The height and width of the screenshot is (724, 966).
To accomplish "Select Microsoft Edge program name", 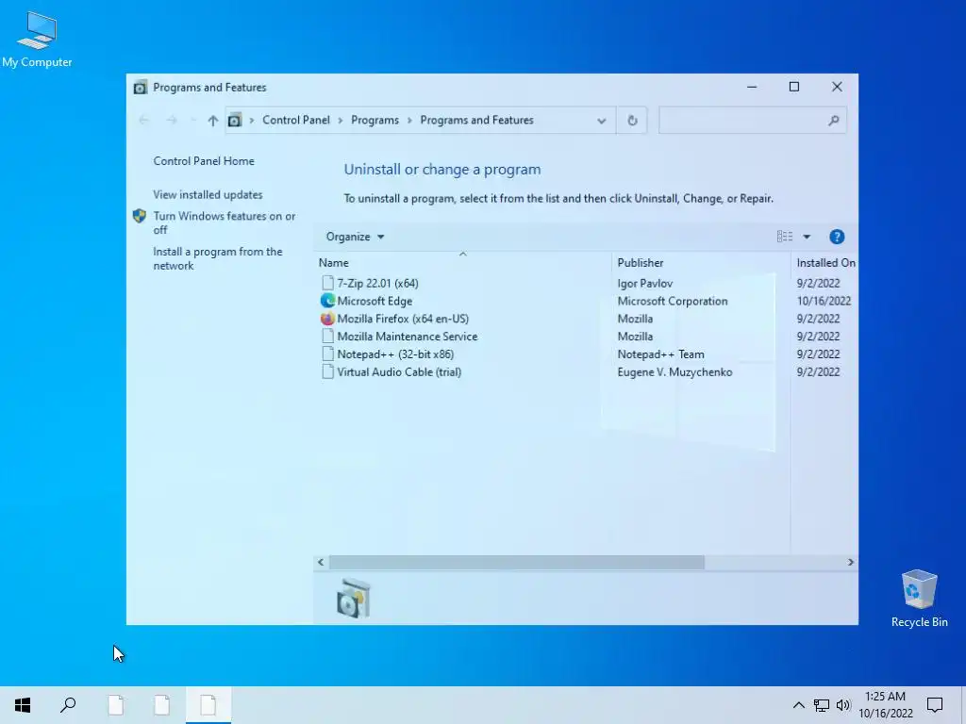I will (x=375, y=301).
